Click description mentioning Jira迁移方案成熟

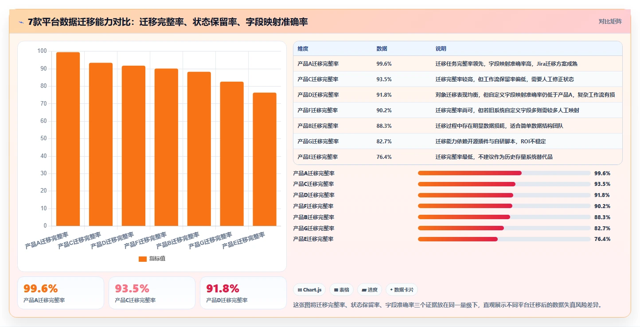pos(507,64)
